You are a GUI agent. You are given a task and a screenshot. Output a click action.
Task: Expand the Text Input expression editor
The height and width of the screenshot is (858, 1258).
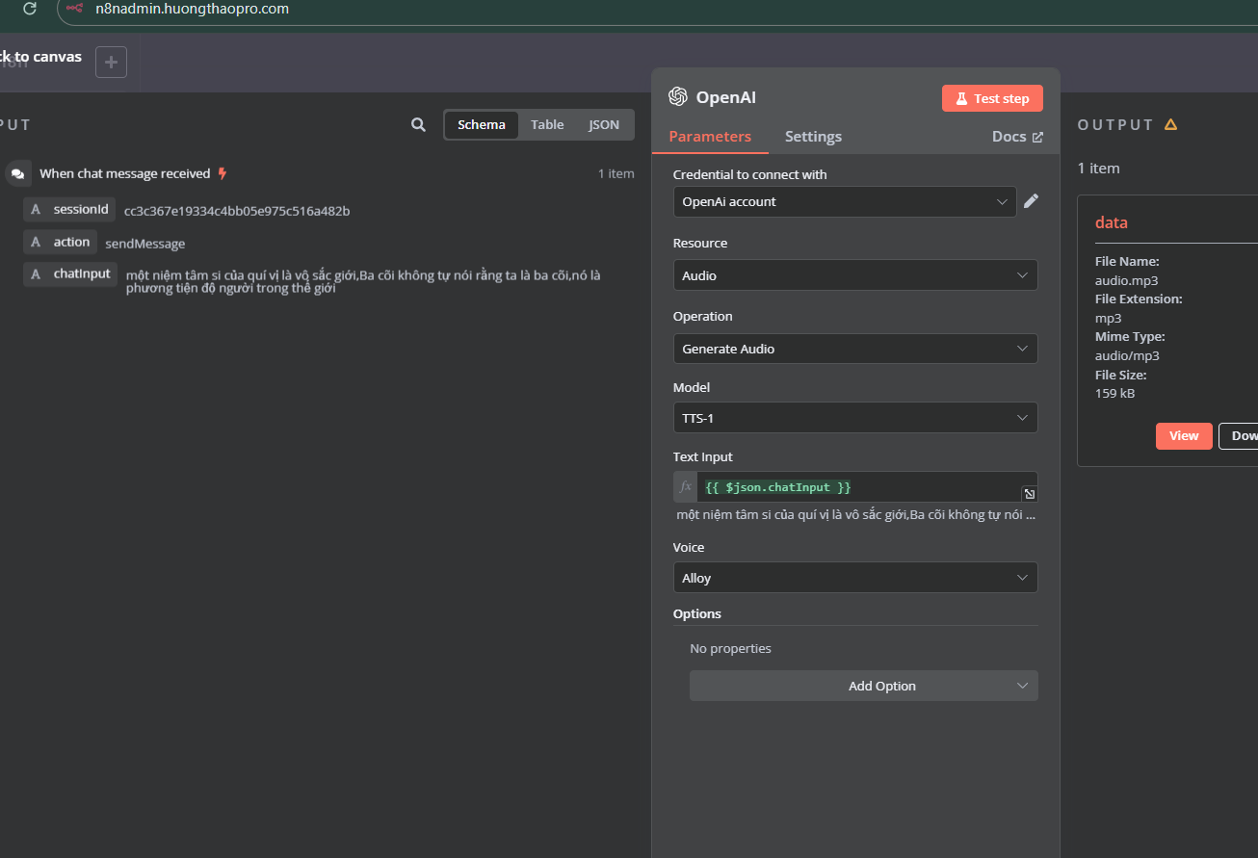[x=1029, y=494]
